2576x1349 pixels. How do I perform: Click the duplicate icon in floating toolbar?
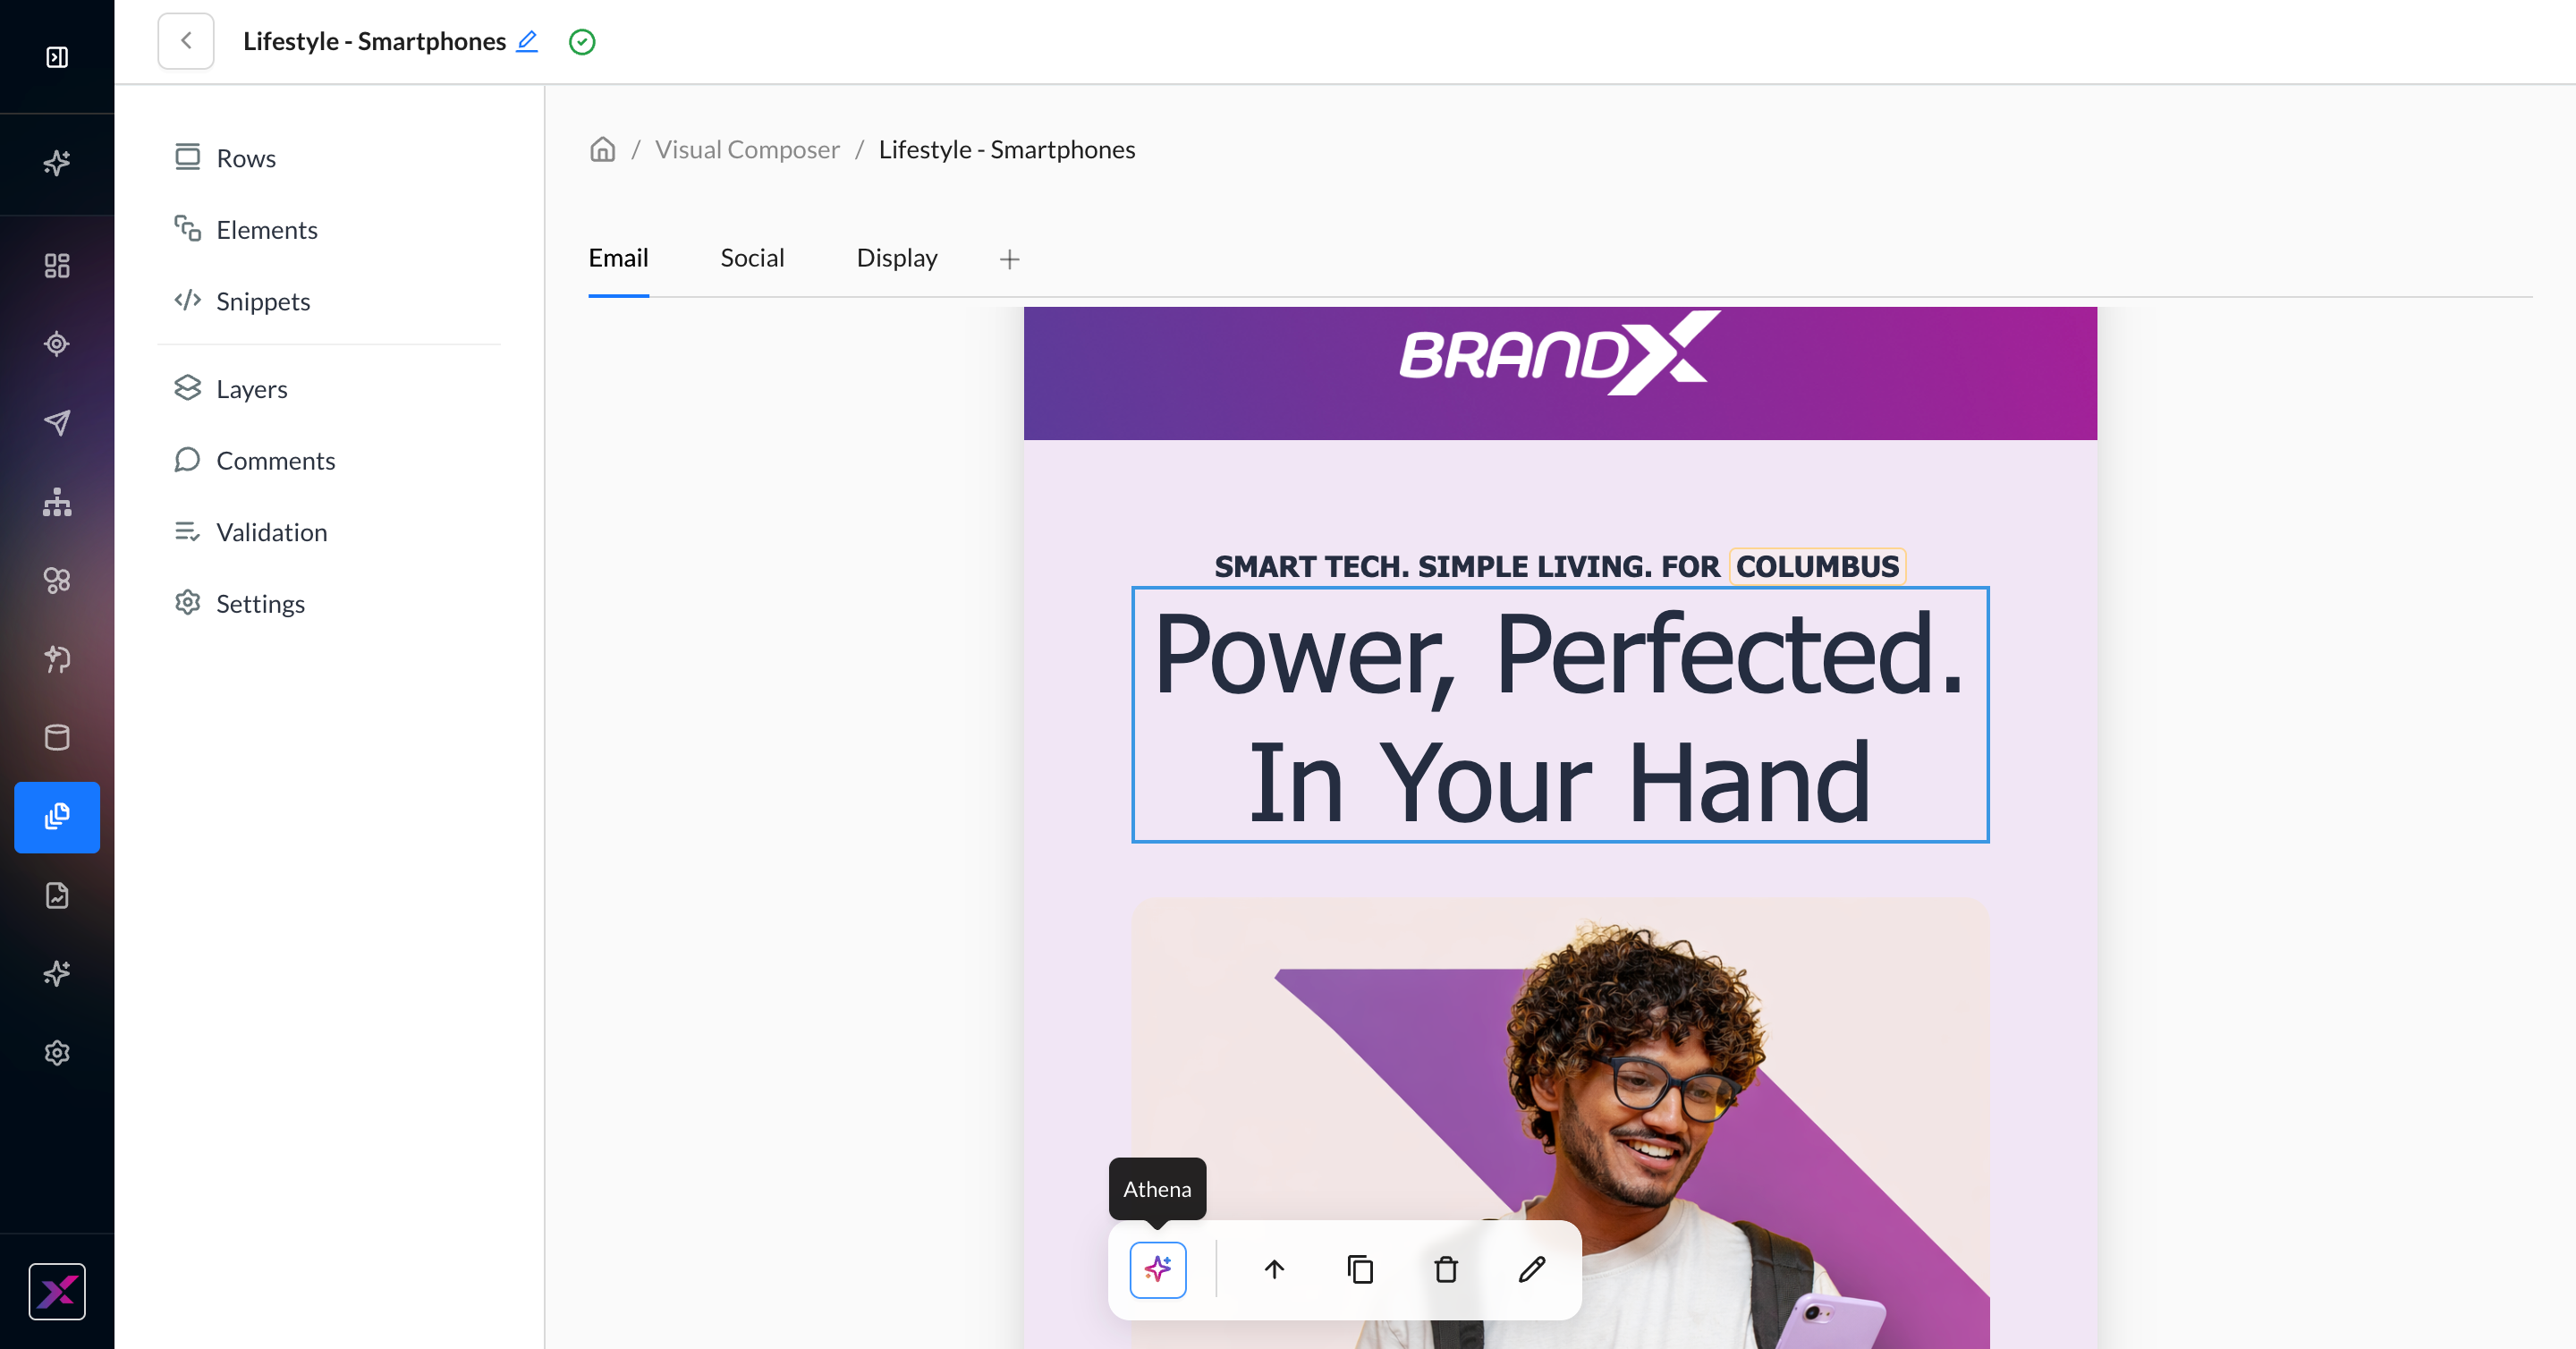point(1360,1270)
